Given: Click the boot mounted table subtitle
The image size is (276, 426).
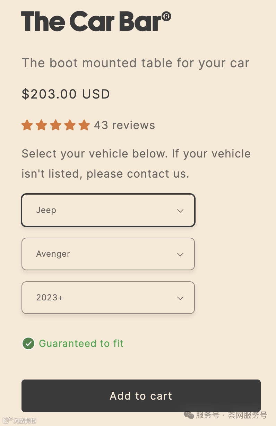Looking at the screenshot, I should tap(136, 63).
